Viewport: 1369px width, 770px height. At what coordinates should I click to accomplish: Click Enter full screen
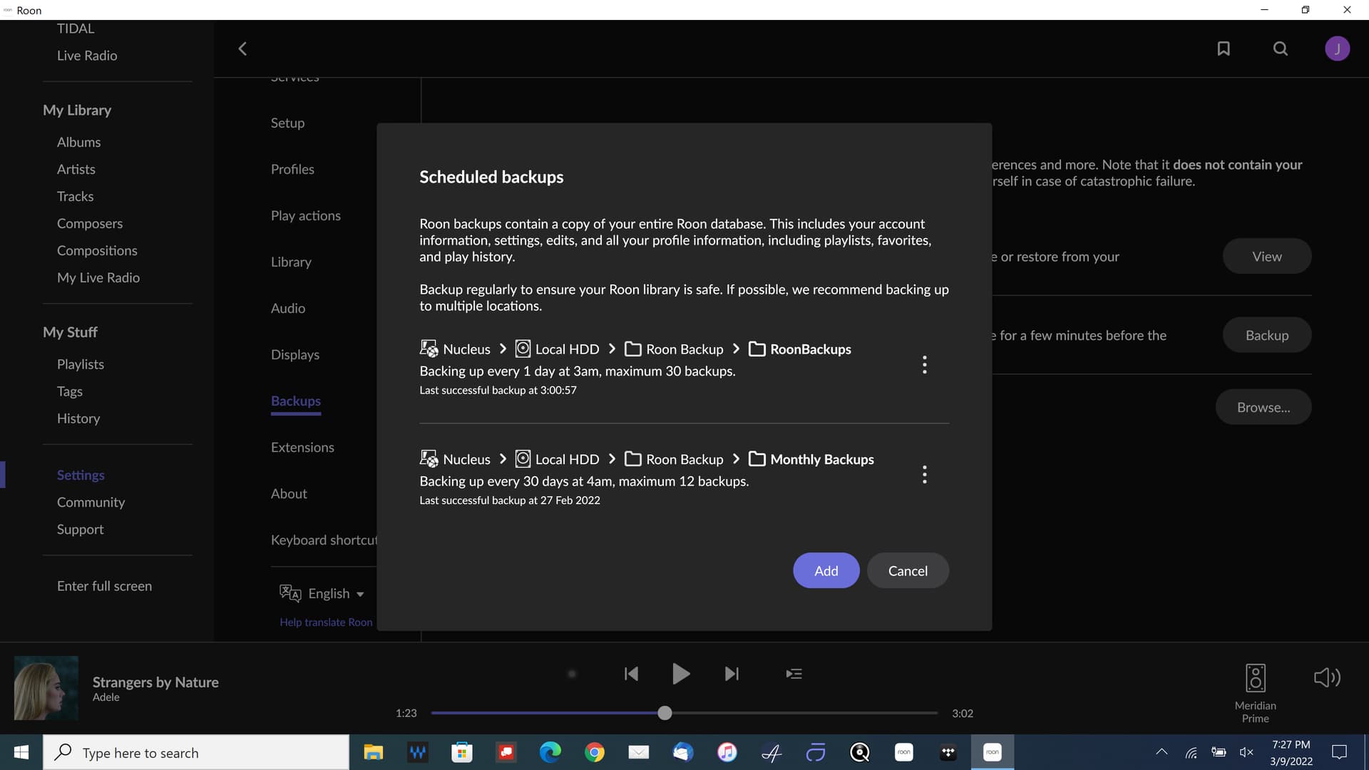(x=104, y=585)
